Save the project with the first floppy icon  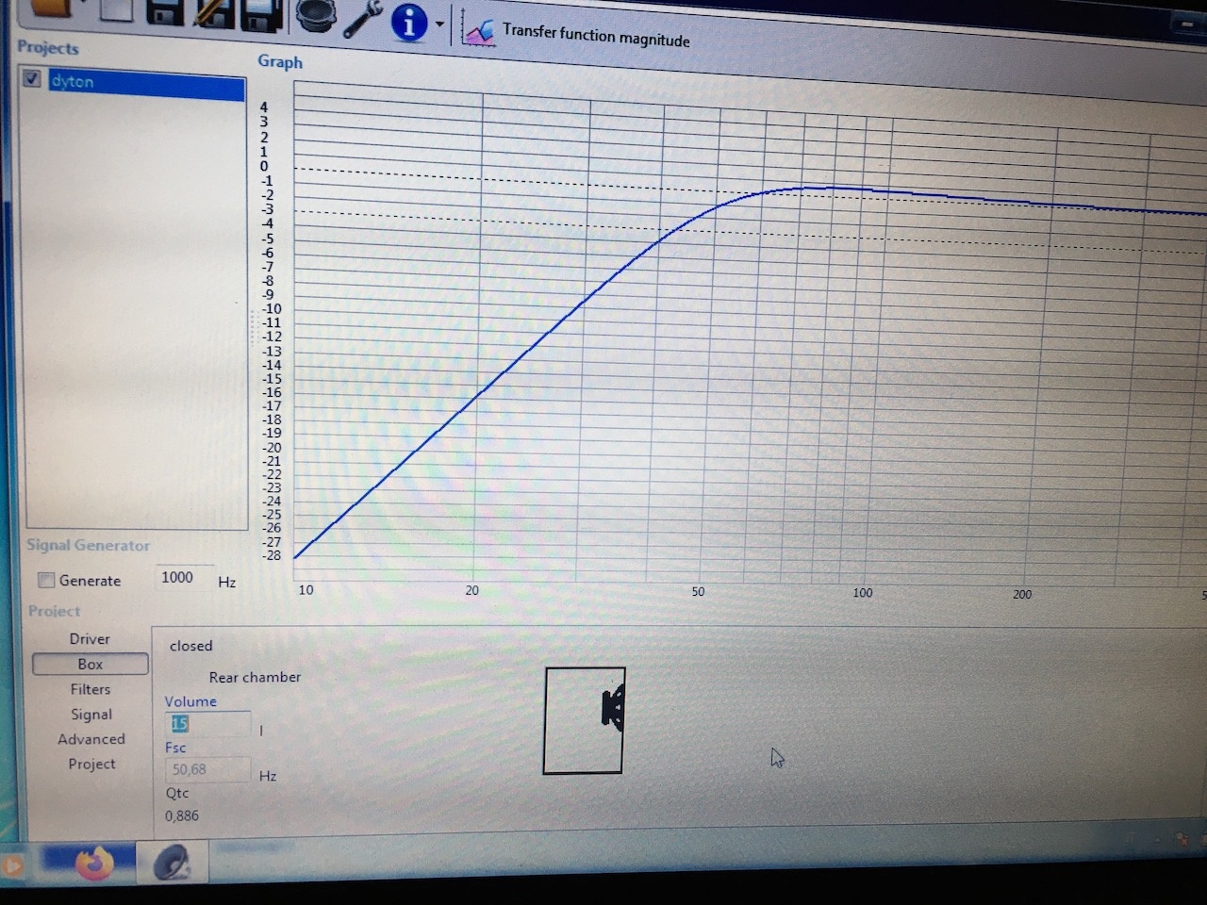coord(165,10)
